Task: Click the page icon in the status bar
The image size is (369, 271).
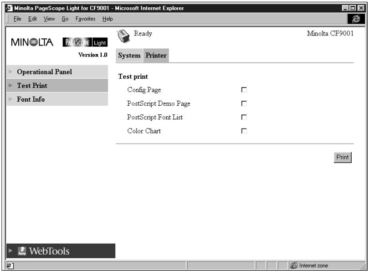Action: (x=10, y=266)
